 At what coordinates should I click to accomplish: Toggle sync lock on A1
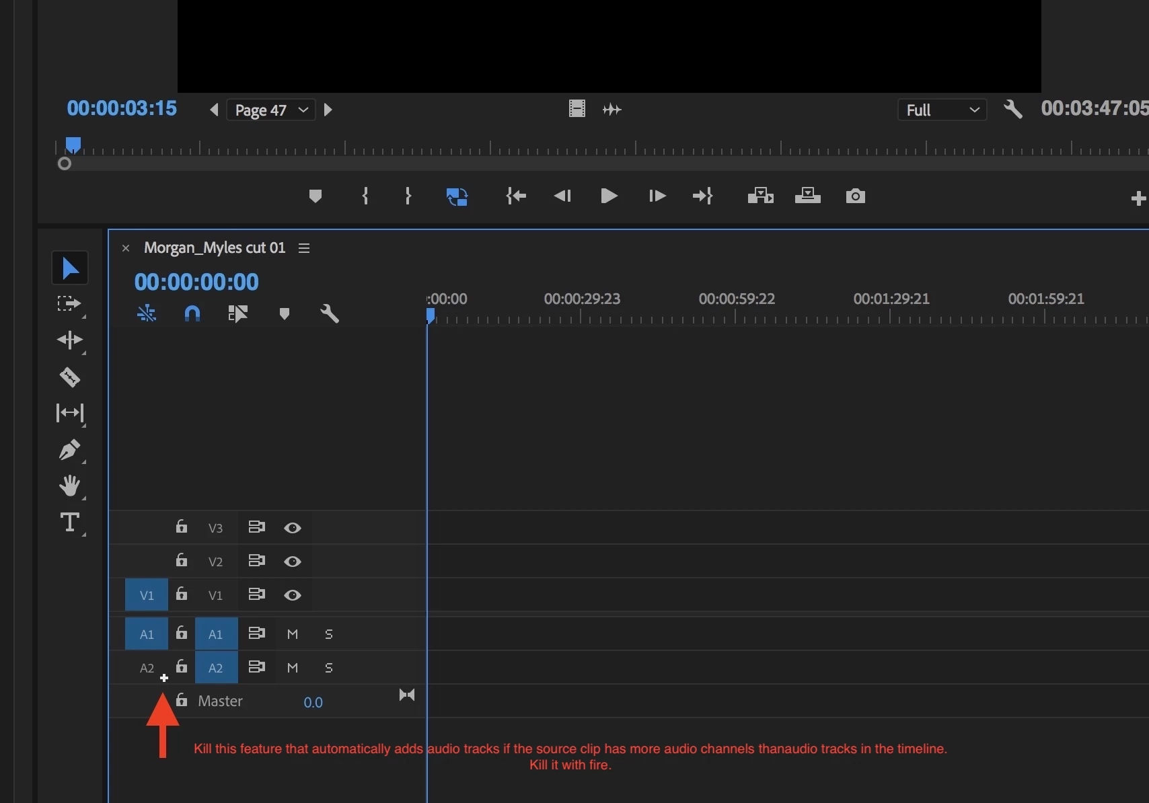256,634
